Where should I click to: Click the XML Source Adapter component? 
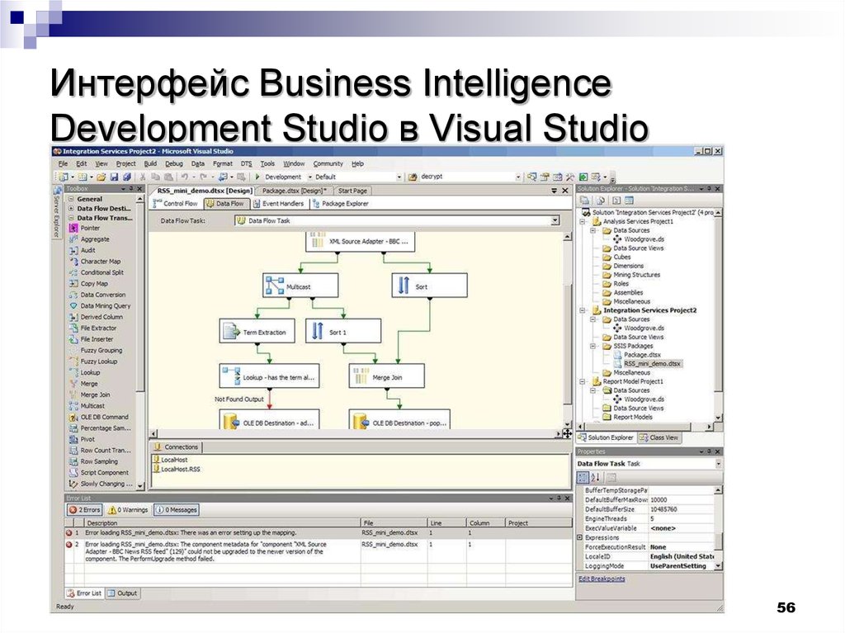360,242
